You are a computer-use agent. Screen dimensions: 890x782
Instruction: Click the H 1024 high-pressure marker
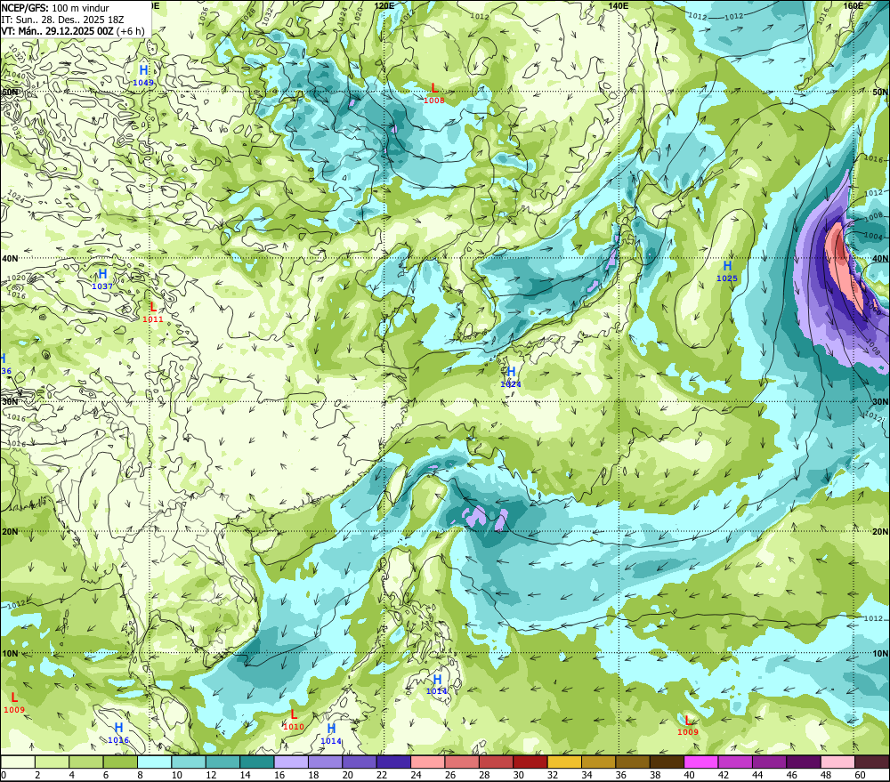click(x=511, y=377)
